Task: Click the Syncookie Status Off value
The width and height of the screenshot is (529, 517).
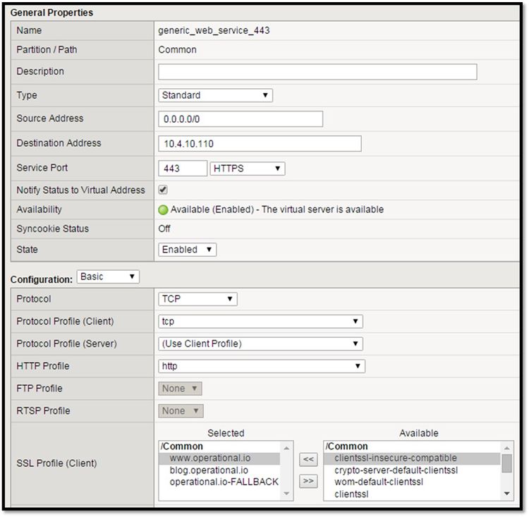Action: (164, 229)
